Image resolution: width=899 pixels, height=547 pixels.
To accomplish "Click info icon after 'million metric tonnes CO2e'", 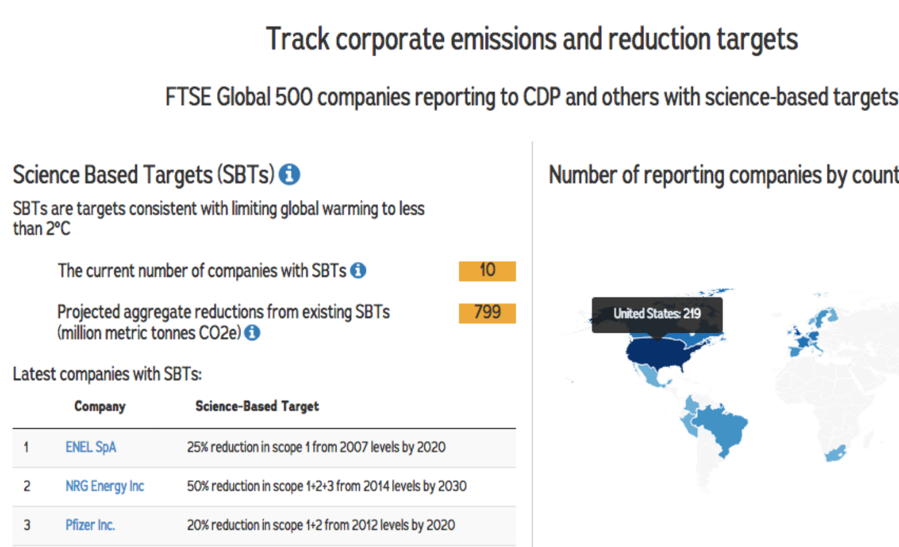I will coord(252,333).
